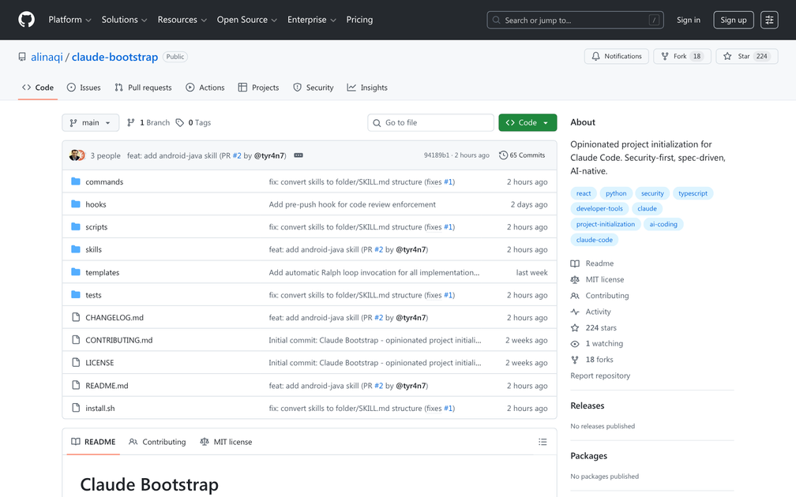Click the book icon beside Readme in About
The height and width of the screenshot is (497, 796).
point(574,263)
